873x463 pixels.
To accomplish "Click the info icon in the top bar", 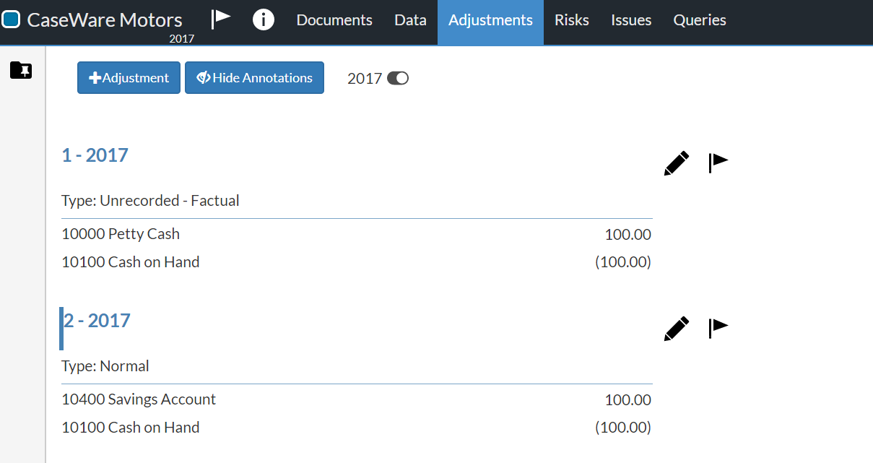I will coord(263,20).
